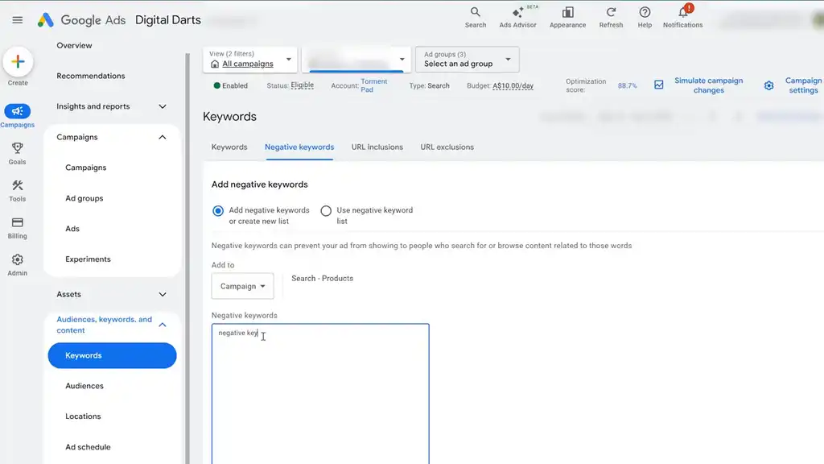Collapse the Campaigns sidebar section
The width and height of the screenshot is (824, 464).
pyautogui.click(x=163, y=137)
